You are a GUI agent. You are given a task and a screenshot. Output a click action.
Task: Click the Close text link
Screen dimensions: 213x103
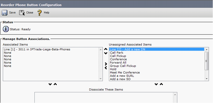pyautogui.click(x=30, y=12)
